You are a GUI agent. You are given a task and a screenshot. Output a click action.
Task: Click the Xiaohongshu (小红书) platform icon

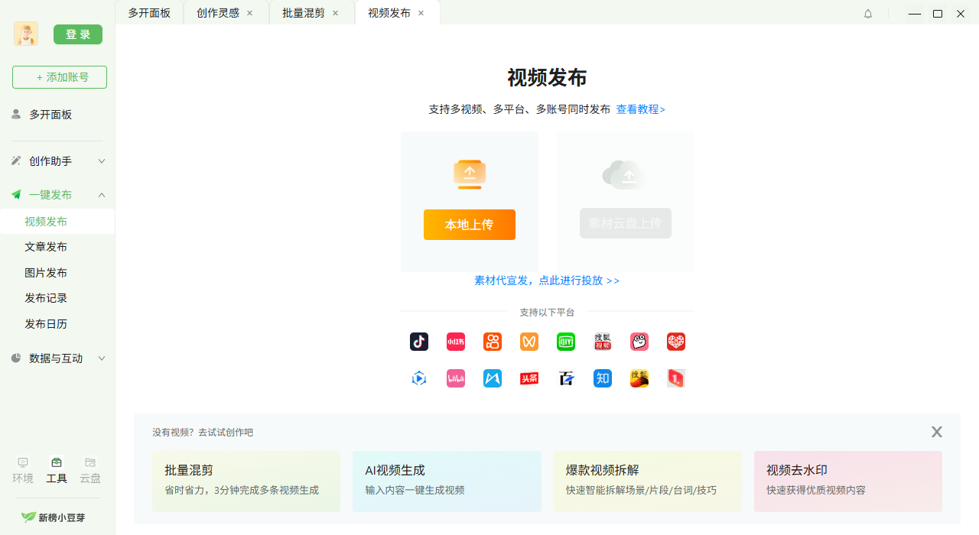click(456, 342)
